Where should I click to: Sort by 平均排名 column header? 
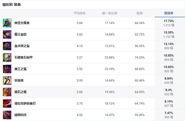pyautogui.click(x=79, y=13)
